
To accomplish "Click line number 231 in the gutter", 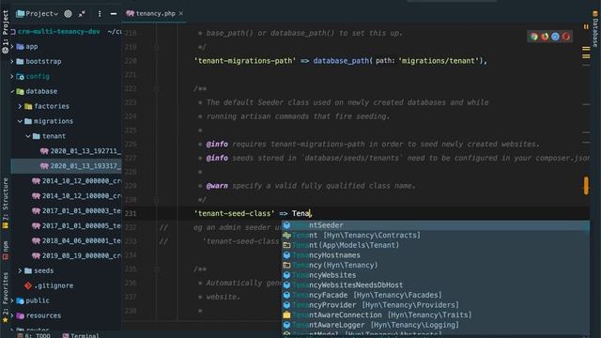I will coord(131,213).
